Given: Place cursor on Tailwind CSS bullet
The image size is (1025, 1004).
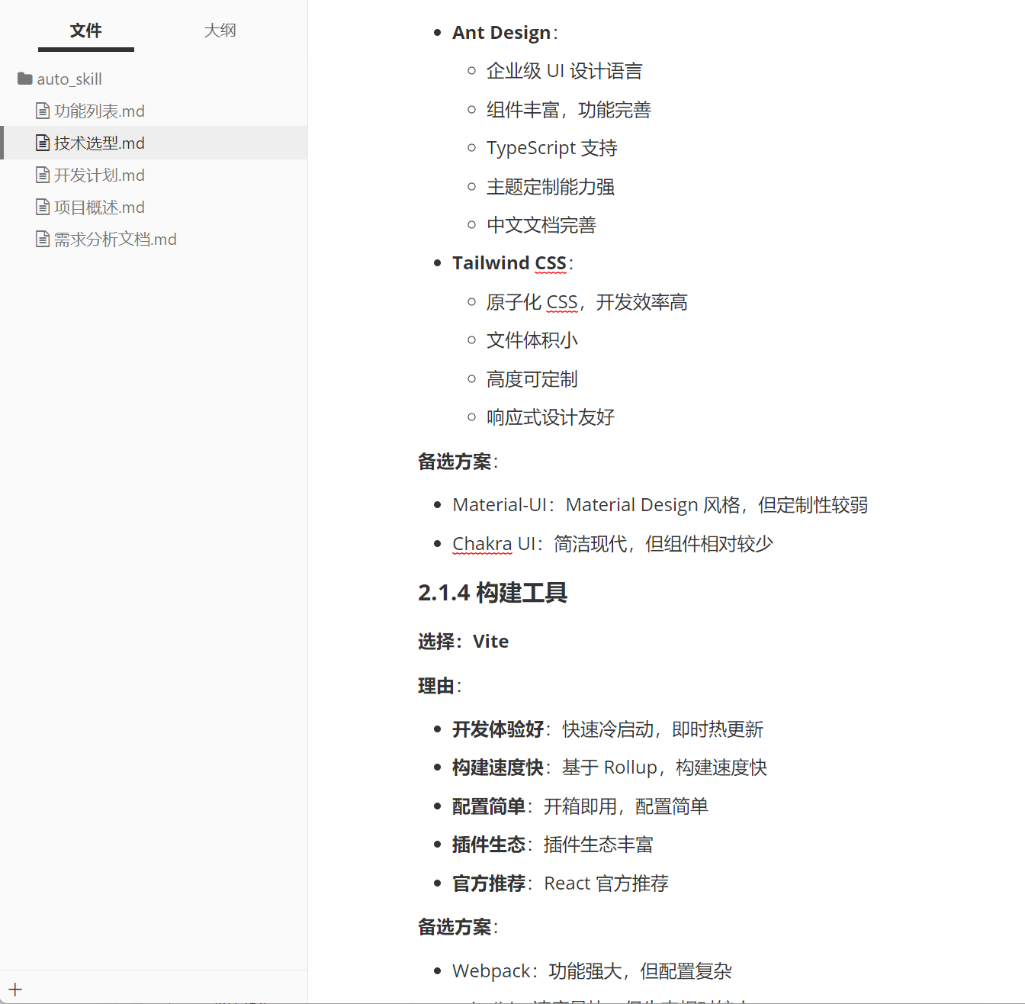Looking at the screenshot, I should 509,263.
